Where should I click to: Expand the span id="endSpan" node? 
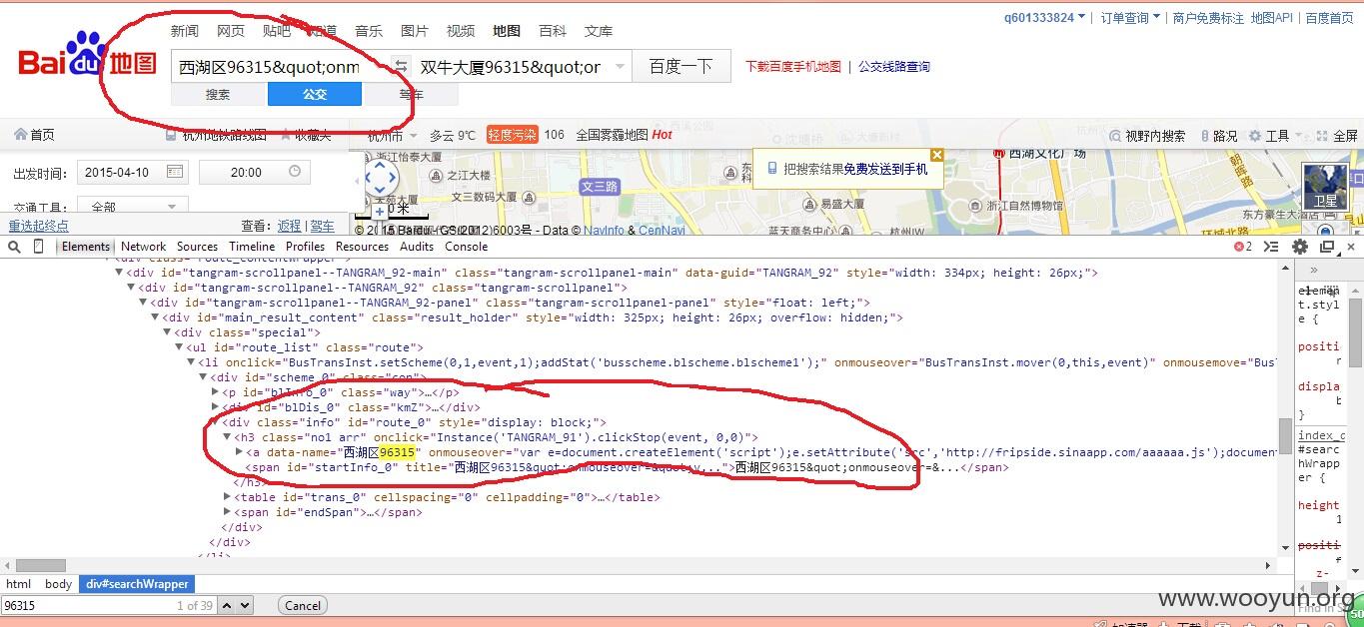point(228,512)
